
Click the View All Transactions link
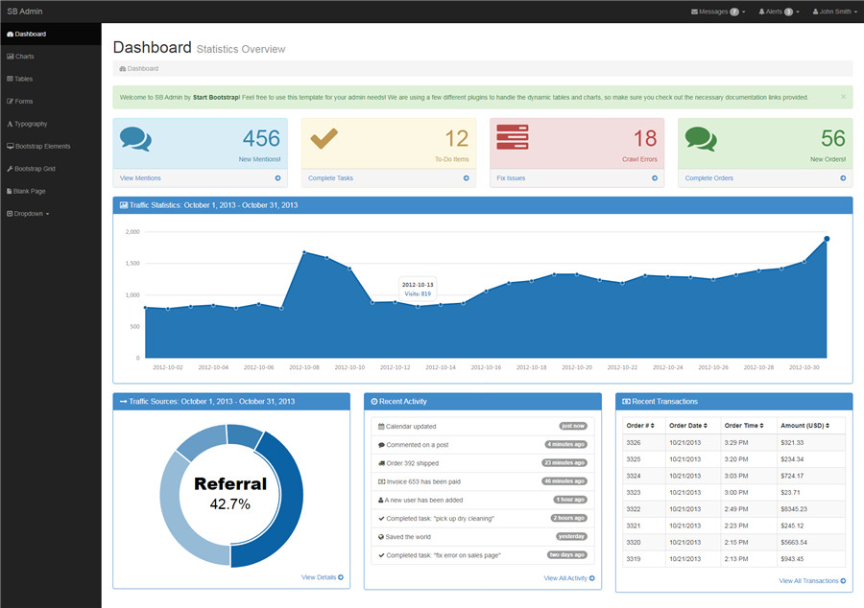pos(812,581)
